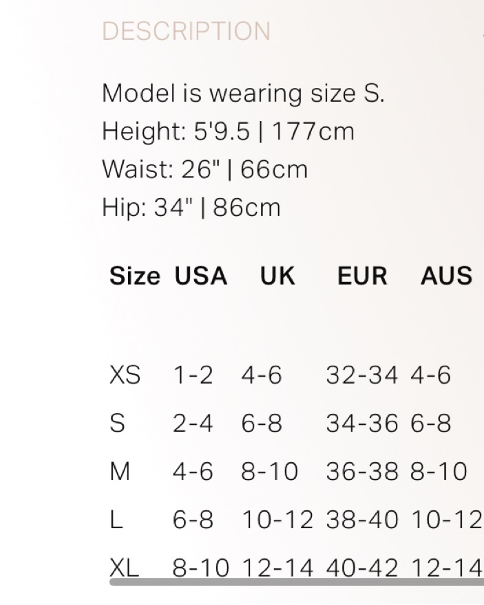484x605 pixels.
Task: Select the M size row label
Action: [x=120, y=472]
